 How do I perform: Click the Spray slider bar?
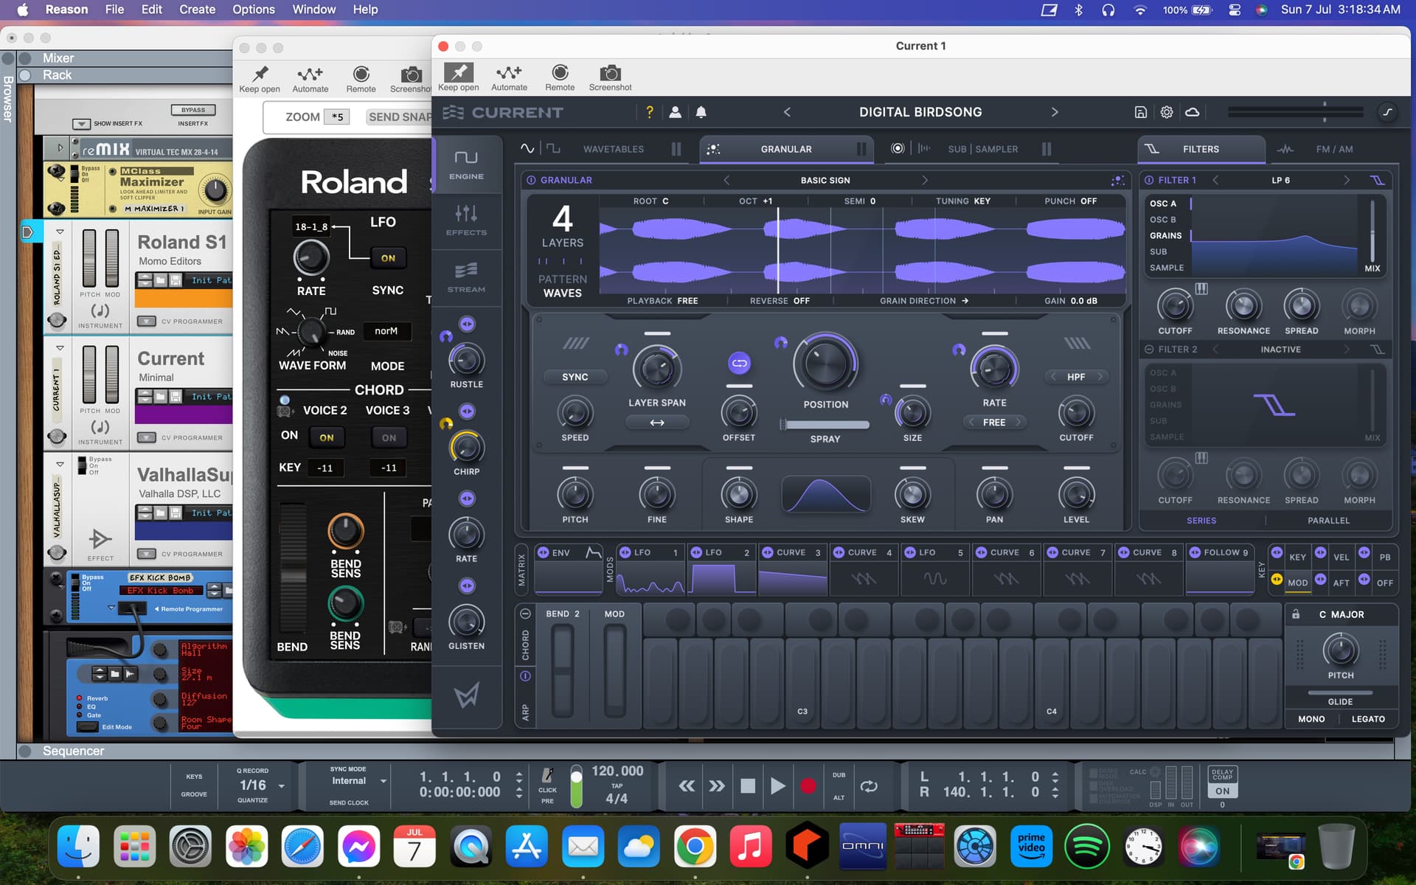coord(826,425)
